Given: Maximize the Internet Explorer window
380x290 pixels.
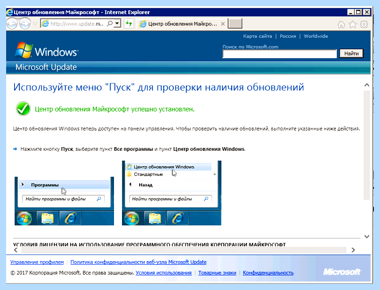Looking at the screenshot, I should pos(359,12).
